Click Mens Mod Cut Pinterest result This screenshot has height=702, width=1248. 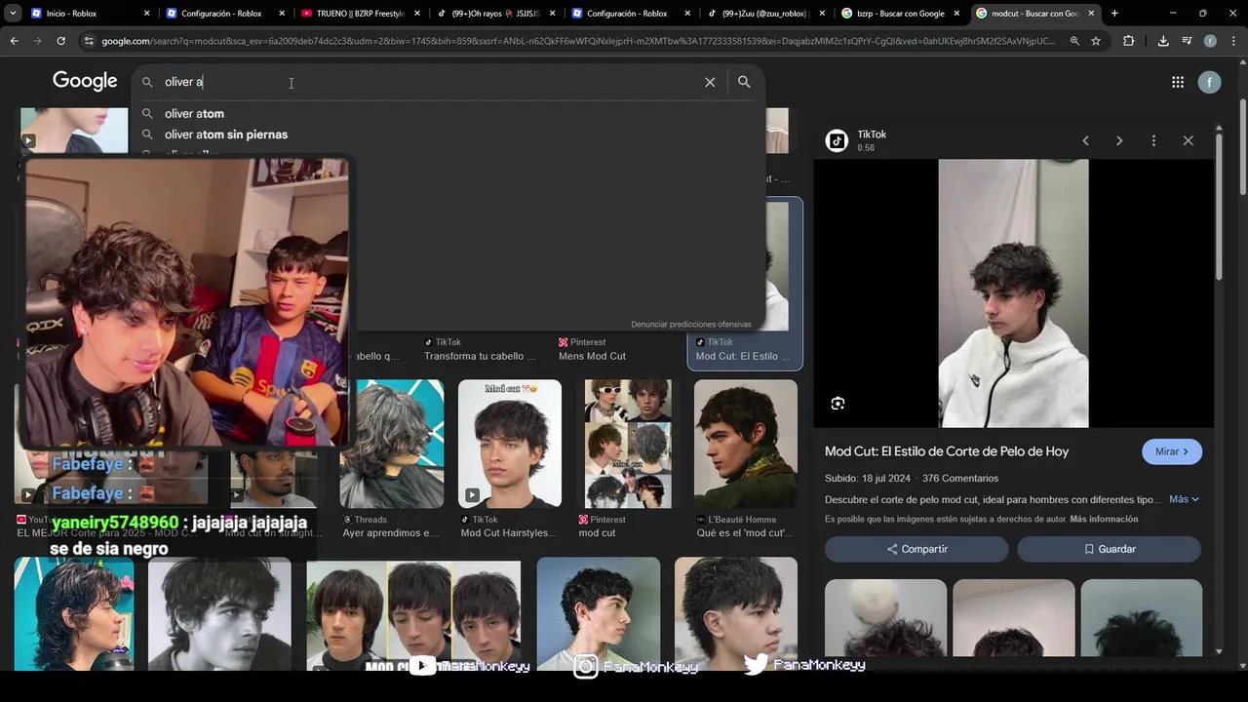pos(592,356)
